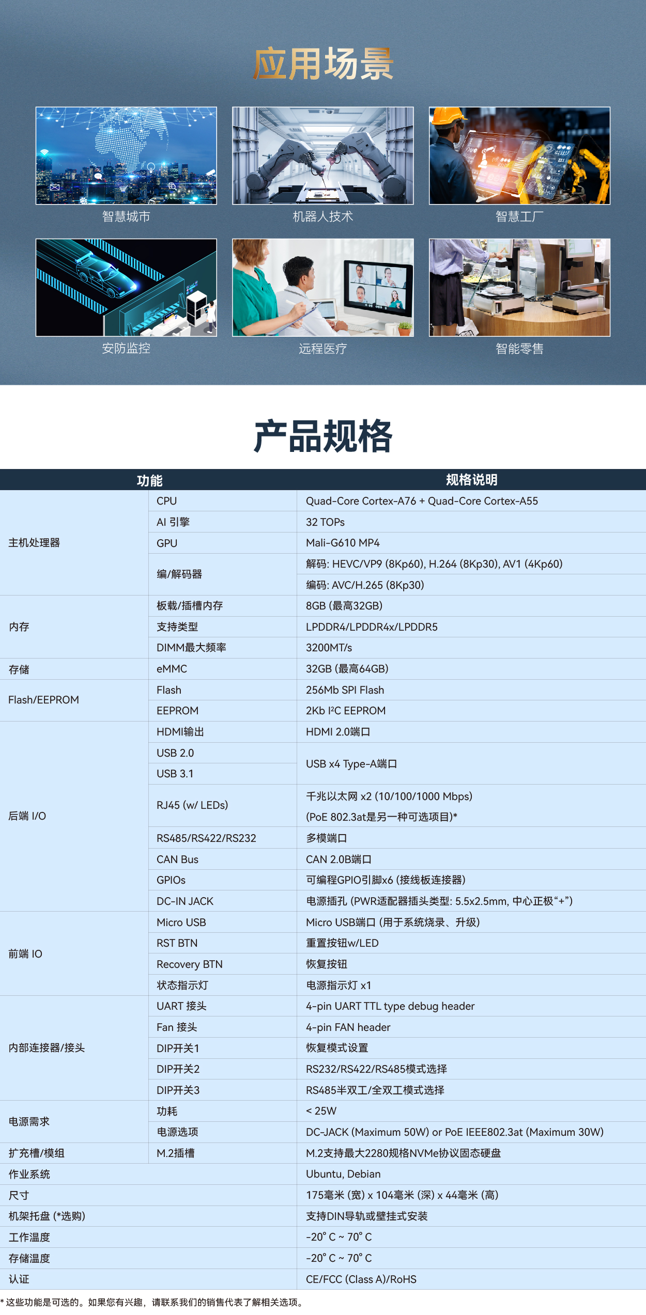This screenshot has width=646, height=1315.
Task: Select the USB 3.1 row label
Action: tap(175, 774)
